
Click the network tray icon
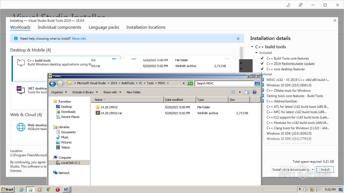[313, 190]
